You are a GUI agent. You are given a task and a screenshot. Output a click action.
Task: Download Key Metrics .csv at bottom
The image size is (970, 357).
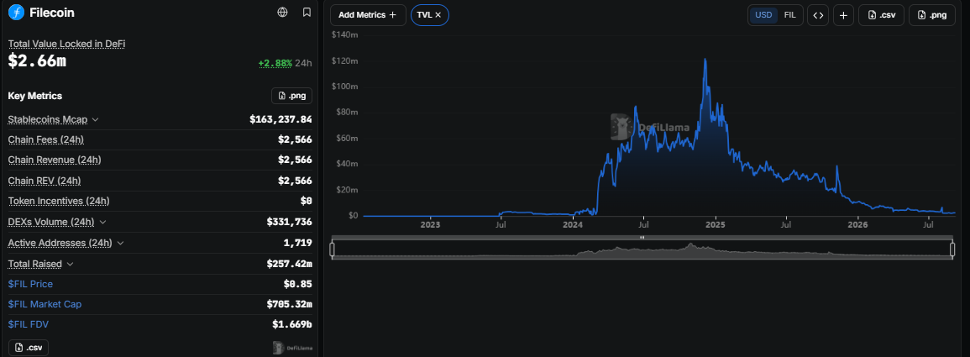pos(29,347)
